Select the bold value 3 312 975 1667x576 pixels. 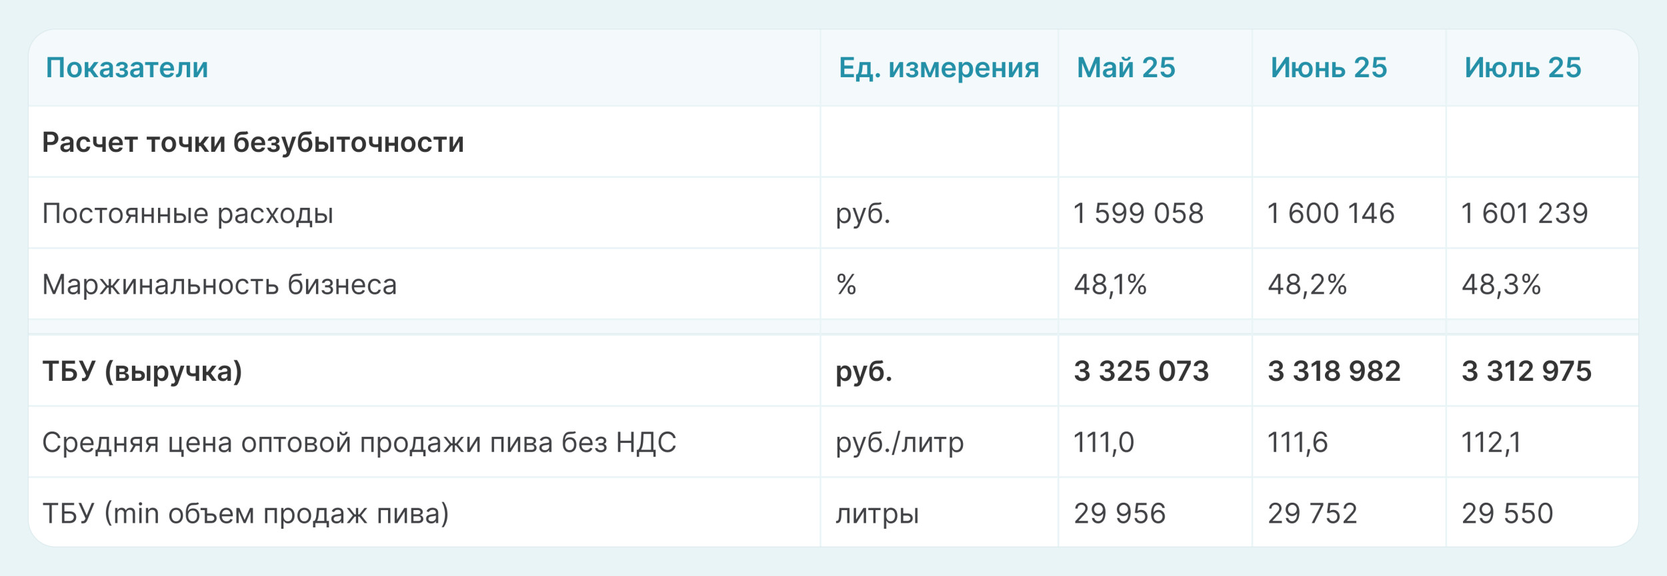click(x=1526, y=372)
